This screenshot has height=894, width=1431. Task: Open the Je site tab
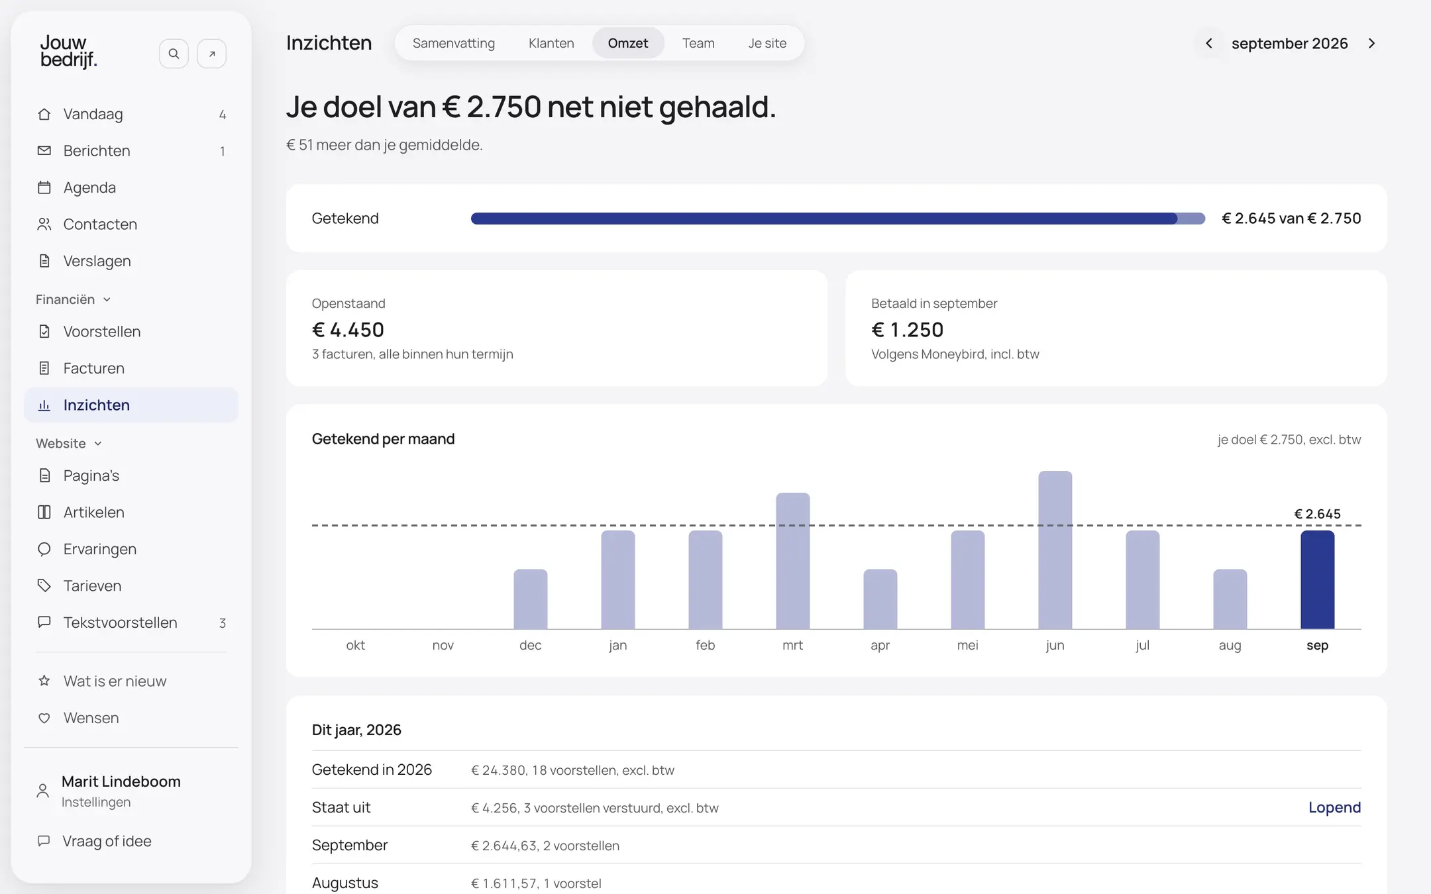[x=767, y=43]
